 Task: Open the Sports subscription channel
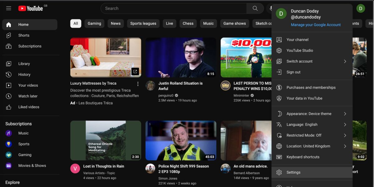(30, 144)
